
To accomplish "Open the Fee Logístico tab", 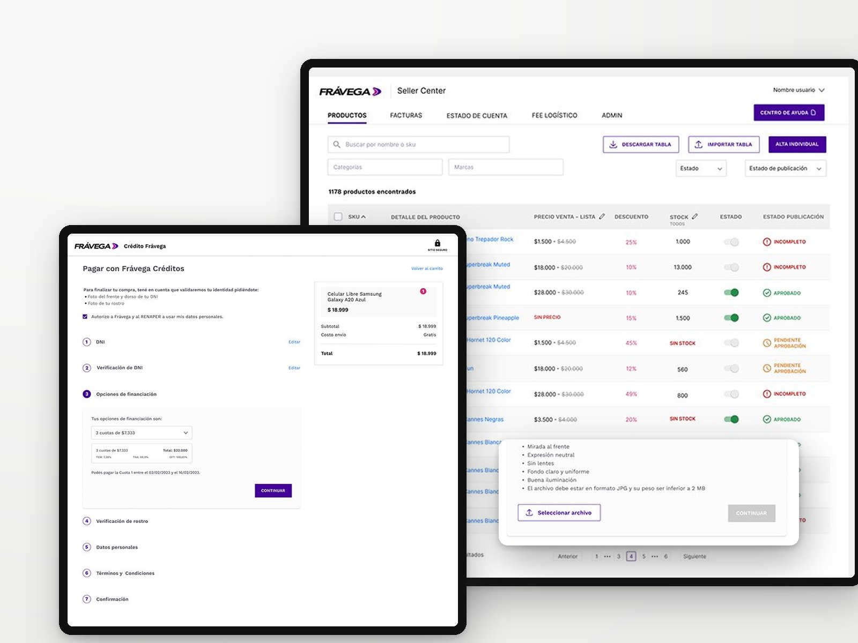I will [x=554, y=115].
